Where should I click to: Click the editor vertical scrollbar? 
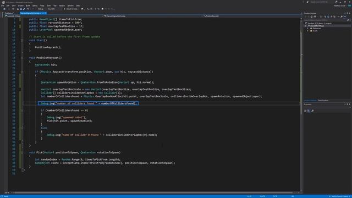pos(301,105)
